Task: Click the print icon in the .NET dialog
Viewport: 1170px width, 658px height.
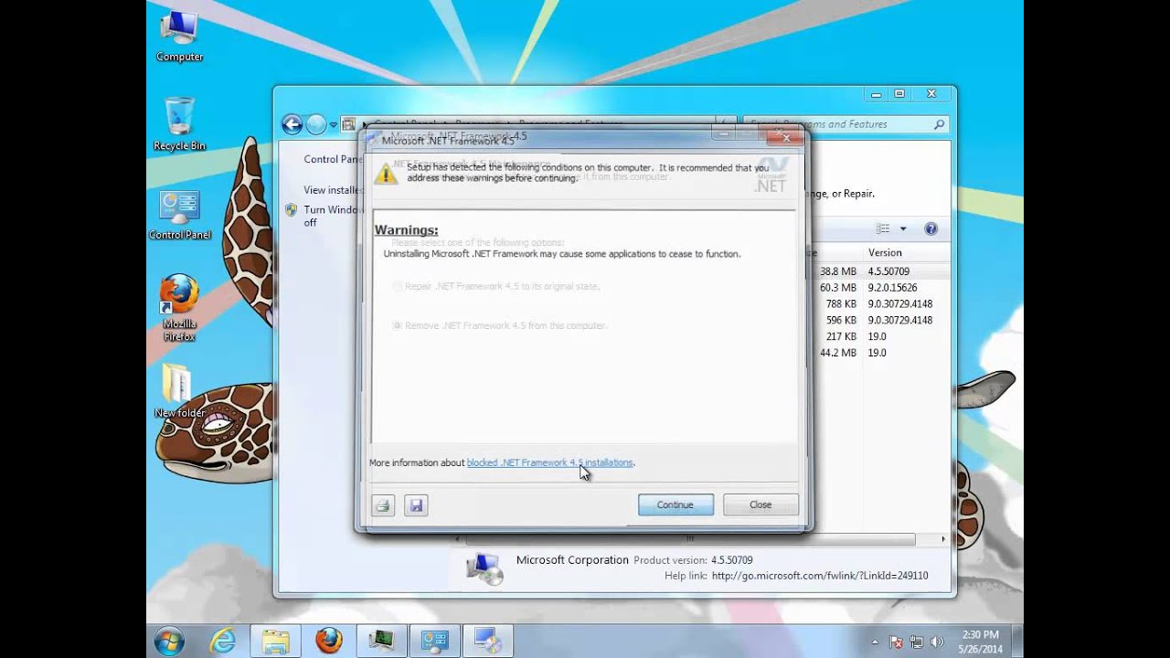Action: coord(383,505)
